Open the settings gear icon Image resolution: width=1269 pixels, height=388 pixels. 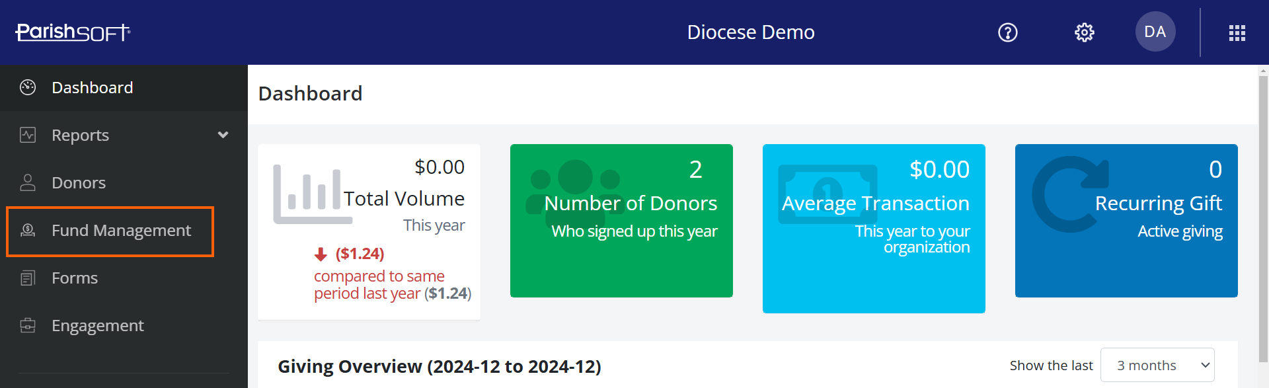tap(1084, 32)
